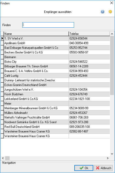Click the vertical scrollbar thumb
The height and width of the screenshot is (173, 115).
[x=112, y=65]
